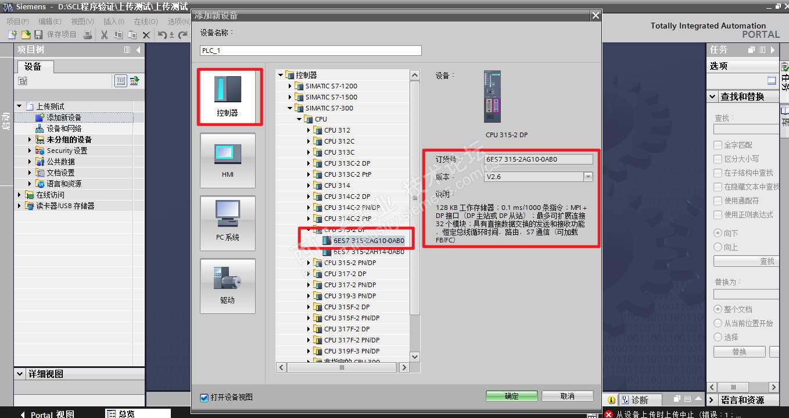Screen dimensions: 789x418
Task: Click the Open Project toolbar icon
Action: pos(26,35)
